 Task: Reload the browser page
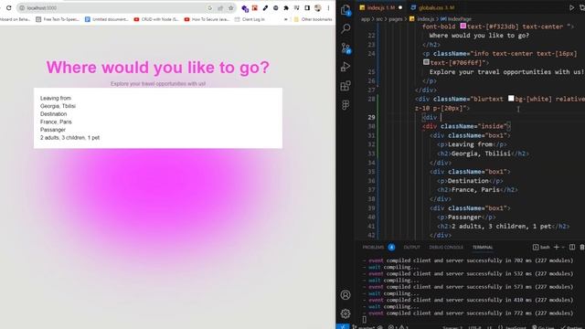pos(8,8)
